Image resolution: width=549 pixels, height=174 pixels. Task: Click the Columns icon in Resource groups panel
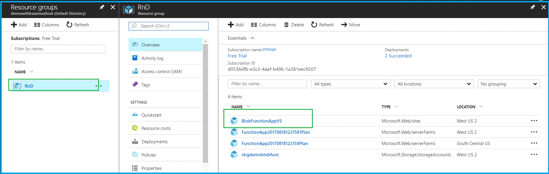37,25
